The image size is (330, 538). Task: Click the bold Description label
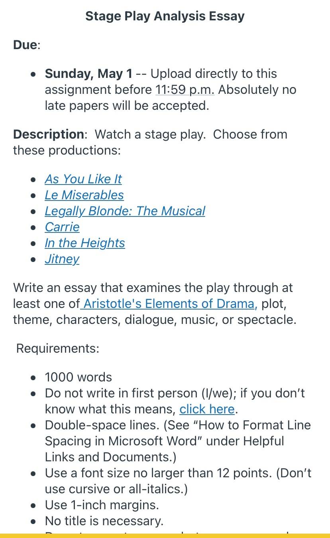pyautogui.click(x=49, y=134)
